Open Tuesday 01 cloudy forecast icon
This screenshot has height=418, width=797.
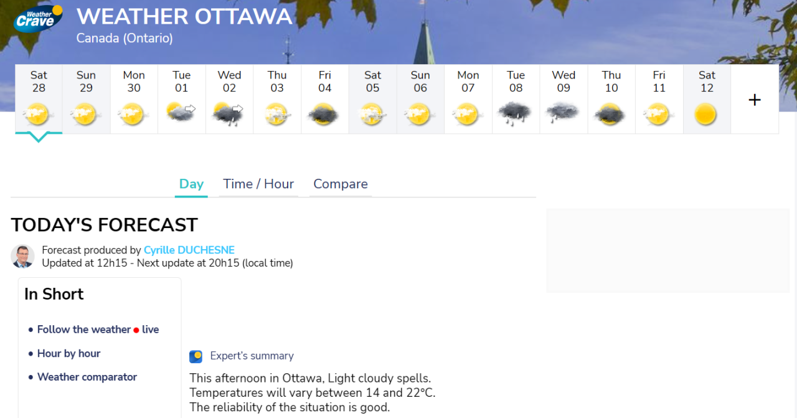pyautogui.click(x=181, y=112)
